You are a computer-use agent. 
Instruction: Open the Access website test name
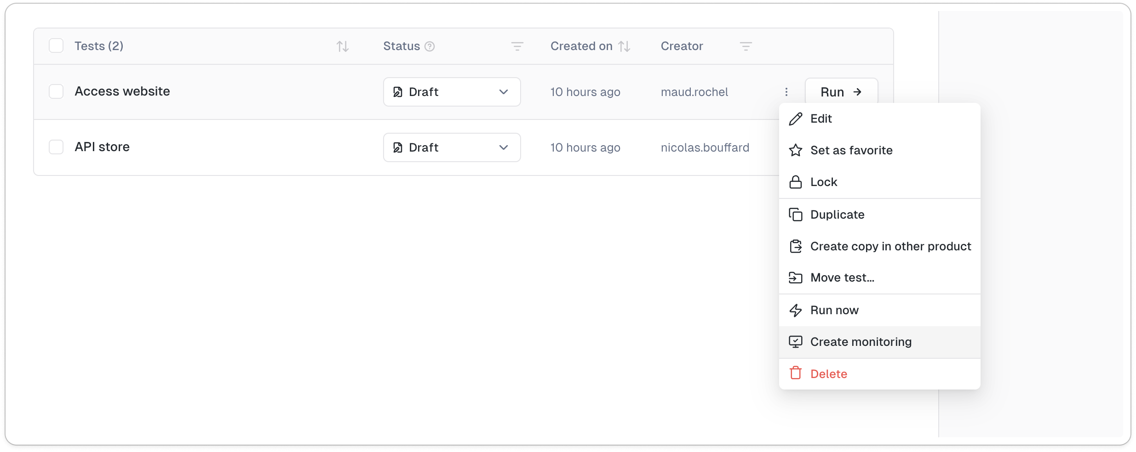[x=122, y=91]
